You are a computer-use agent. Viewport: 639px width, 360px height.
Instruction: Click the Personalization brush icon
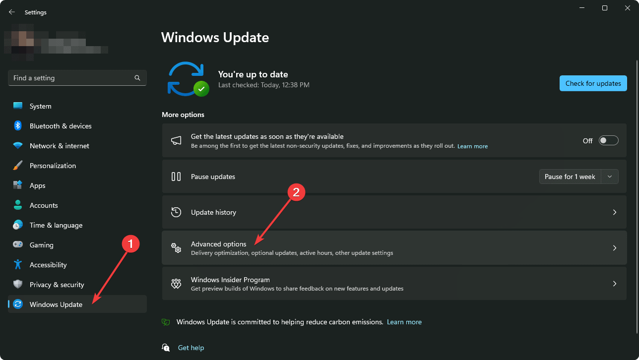point(18,165)
